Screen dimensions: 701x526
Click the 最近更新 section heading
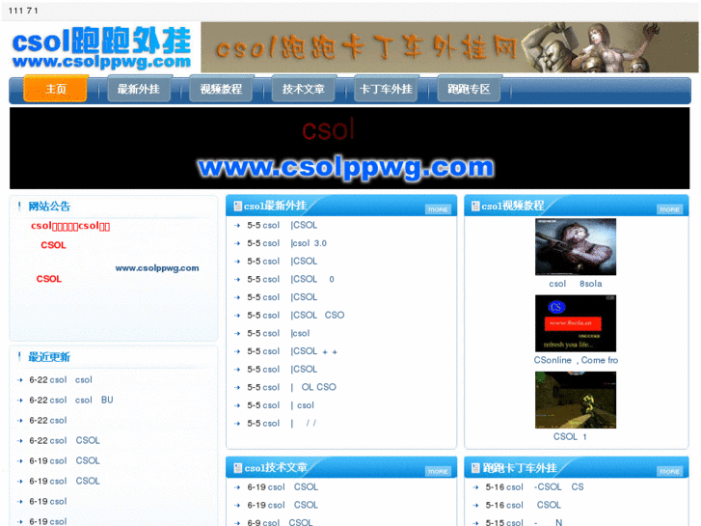pos(49,357)
